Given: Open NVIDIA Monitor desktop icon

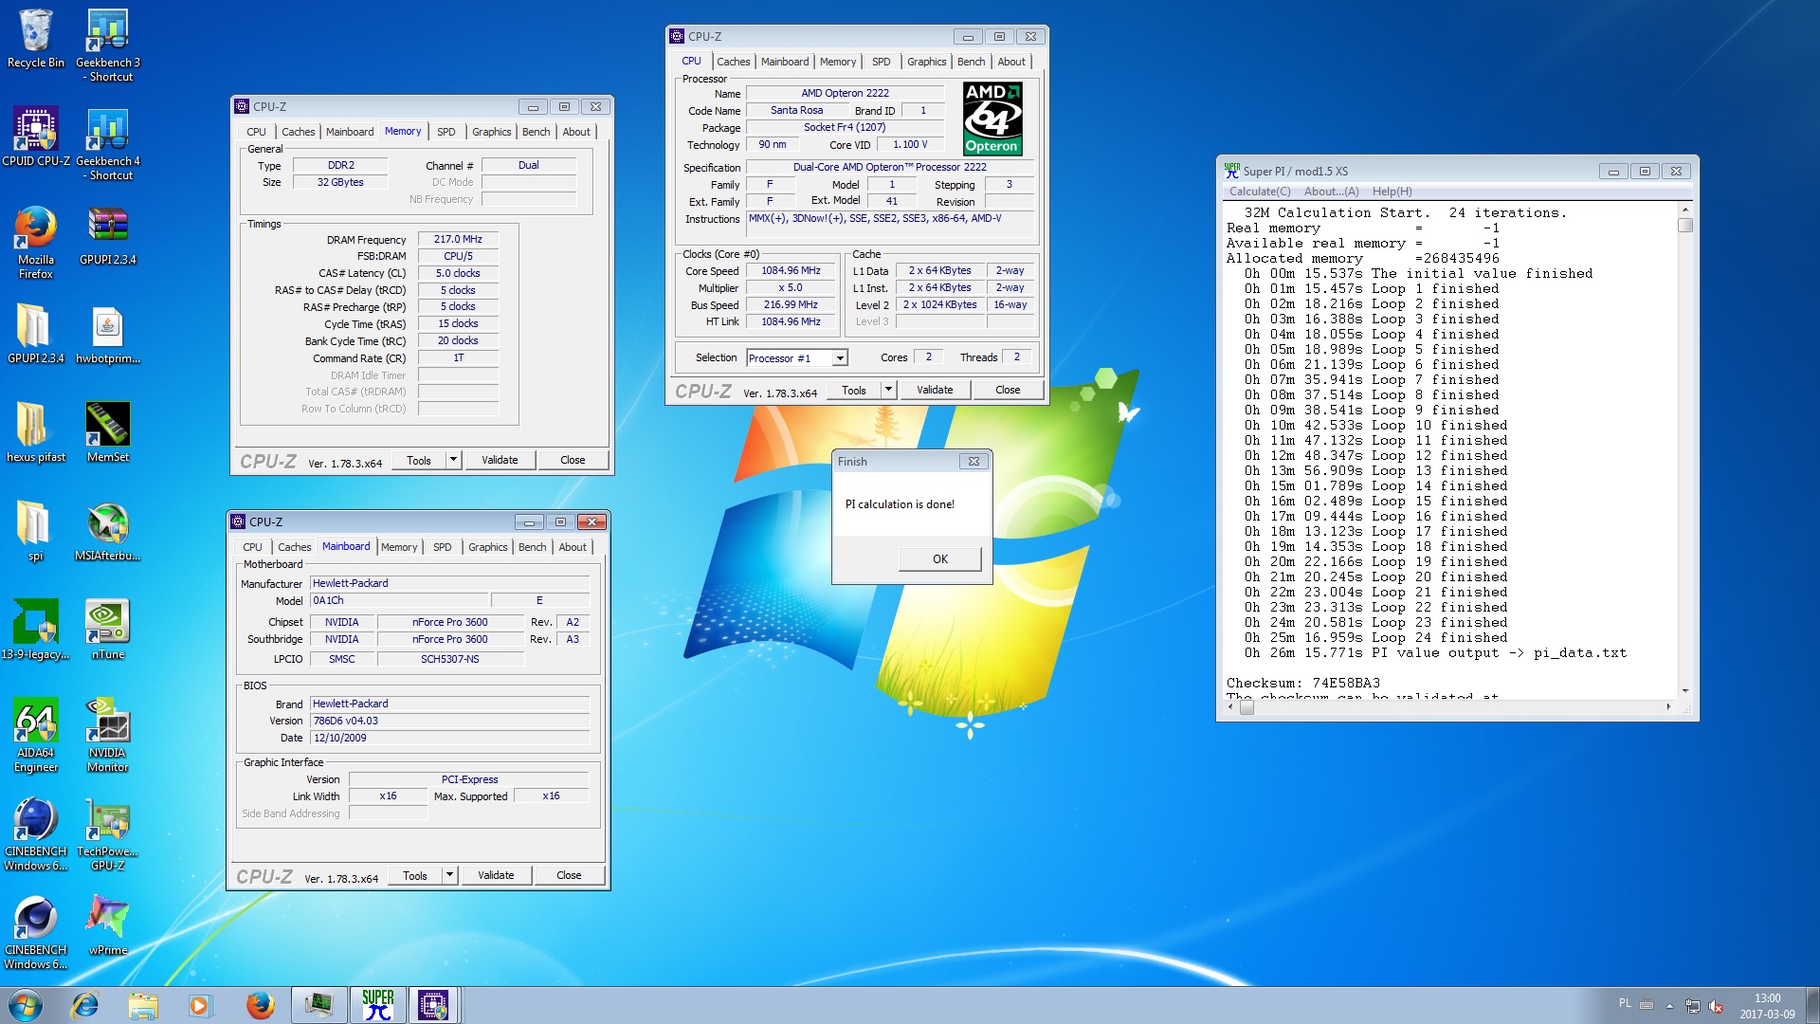Looking at the screenshot, I should pos(108,735).
